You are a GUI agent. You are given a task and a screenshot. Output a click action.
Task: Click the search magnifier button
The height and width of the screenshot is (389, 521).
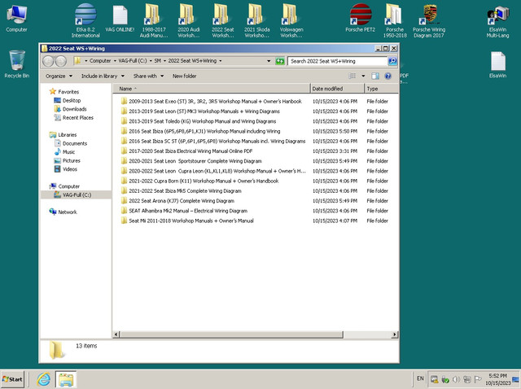pos(392,61)
